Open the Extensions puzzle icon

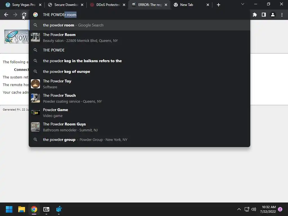pyautogui.click(x=255, y=15)
